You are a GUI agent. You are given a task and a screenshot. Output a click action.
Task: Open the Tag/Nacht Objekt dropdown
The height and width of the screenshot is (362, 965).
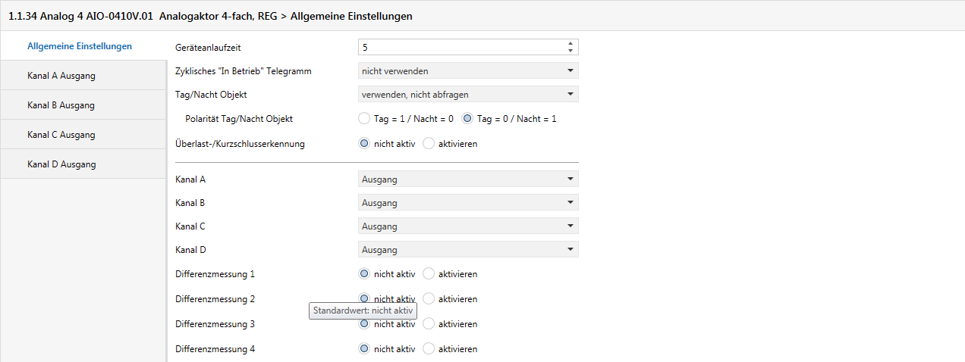click(468, 95)
